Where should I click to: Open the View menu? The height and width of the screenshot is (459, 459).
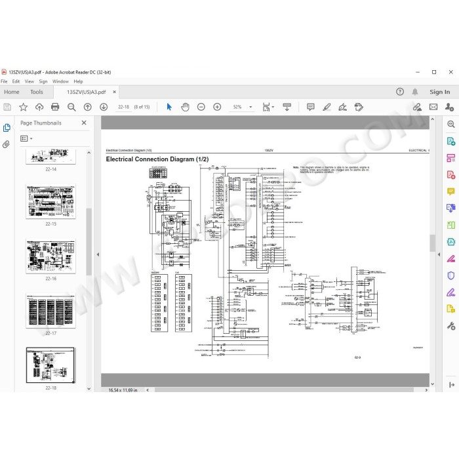30,81
